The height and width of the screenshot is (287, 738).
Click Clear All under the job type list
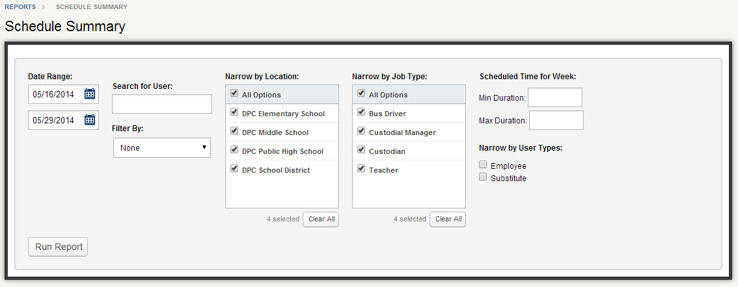(x=448, y=219)
